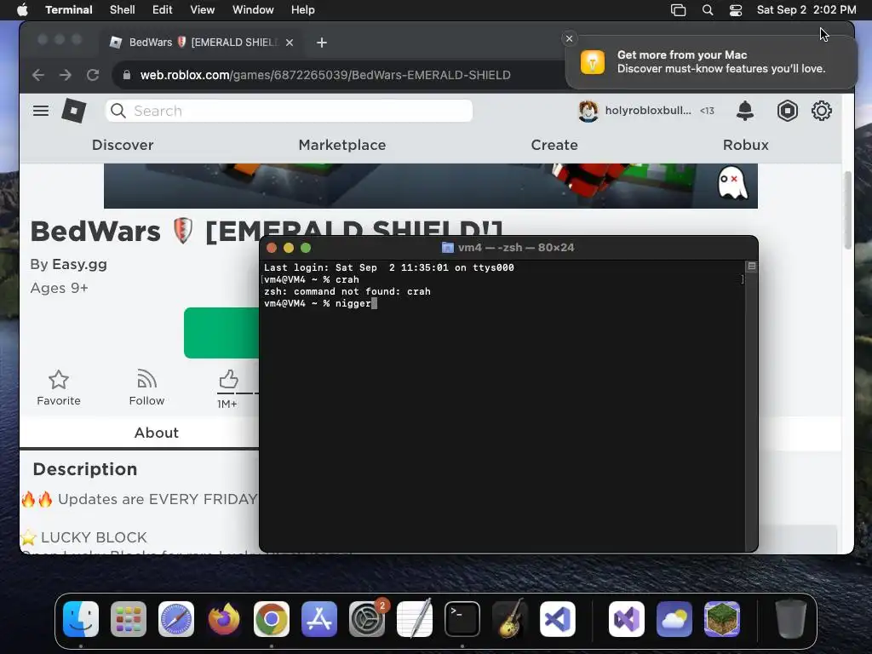Go forward in the browser

point(65,75)
